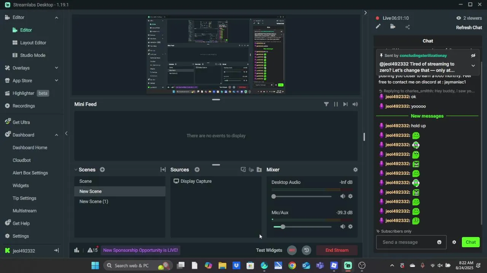Image resolution: width=487 pixels, height=273 pixels.
Task: Select the Display Capture source
Action: pyautogui.click(x=216, y=181)
